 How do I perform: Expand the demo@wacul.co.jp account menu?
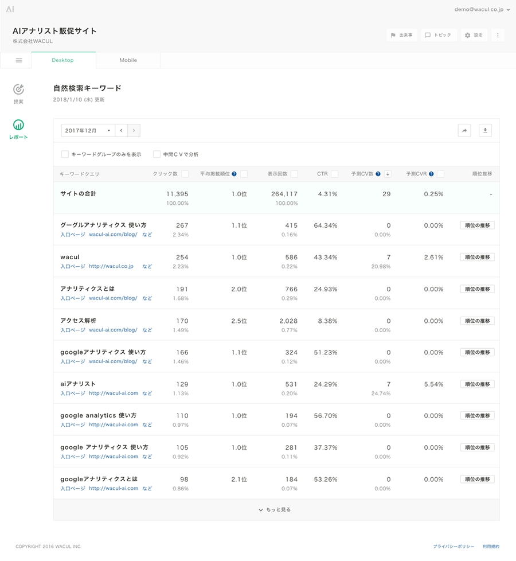482,10
